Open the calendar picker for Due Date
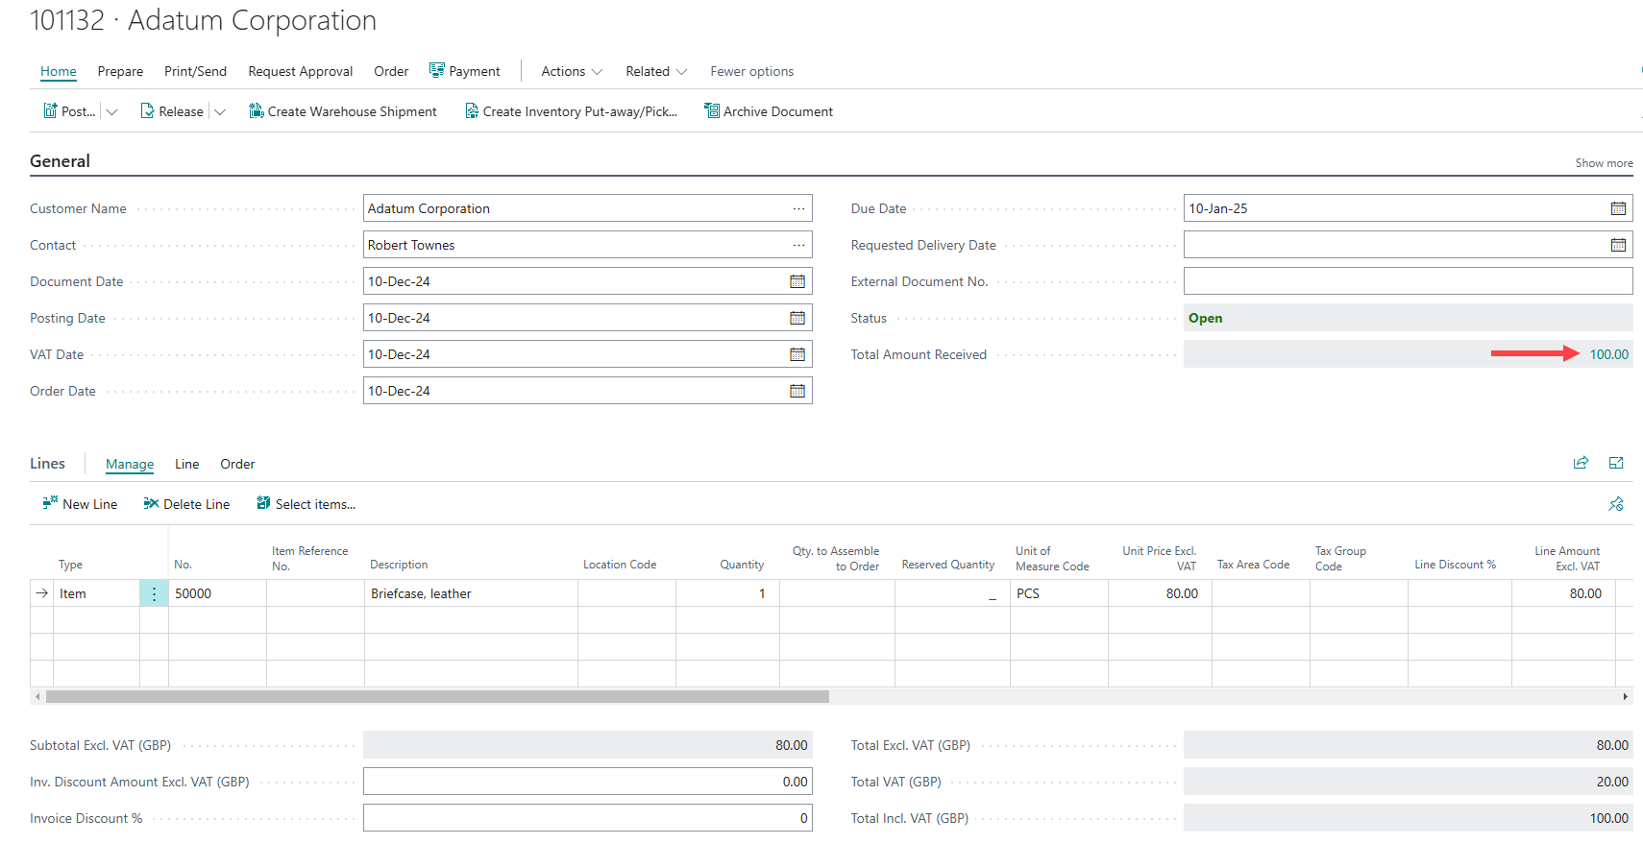Viewport: 1643px width, 868px height. pos(1618,208)
